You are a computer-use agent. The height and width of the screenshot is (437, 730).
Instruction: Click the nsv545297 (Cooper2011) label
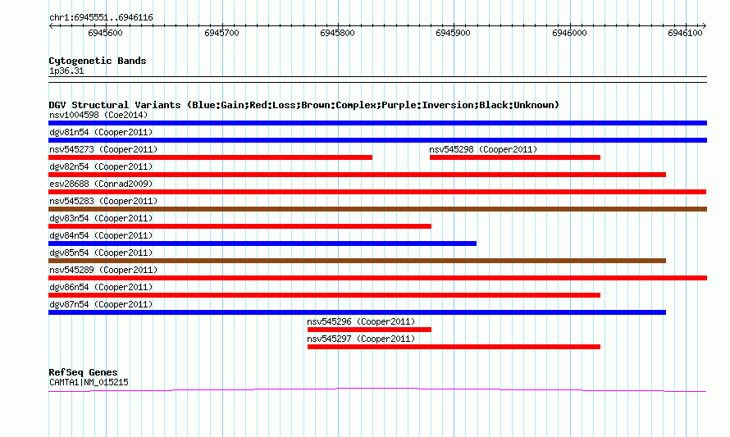pos(361,339)
